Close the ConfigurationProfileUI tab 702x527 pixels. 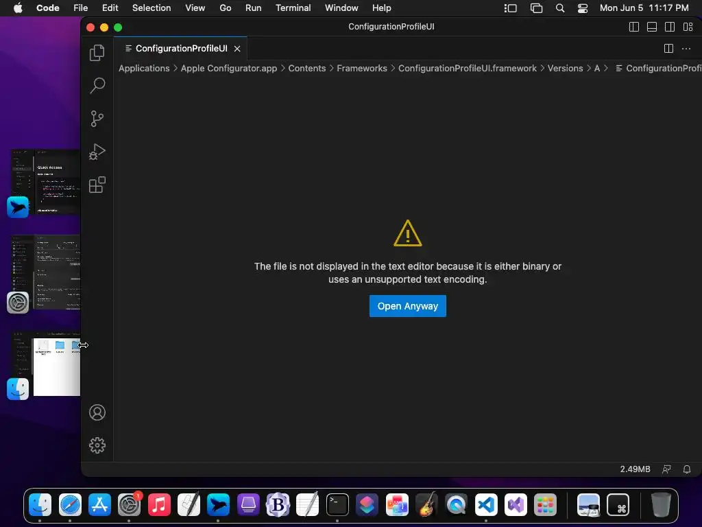pyautogui.click(x=237, y=49)
